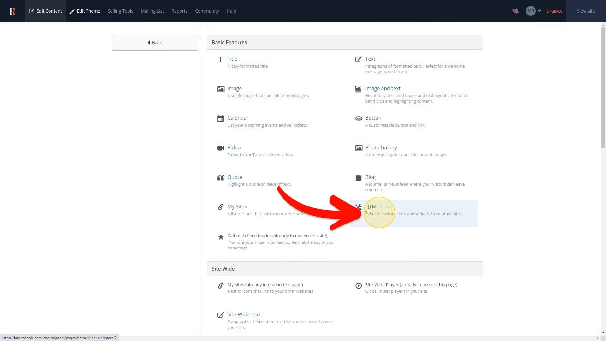Open the Reports menu
Viewport: 606px width, 341px height.
179,11
